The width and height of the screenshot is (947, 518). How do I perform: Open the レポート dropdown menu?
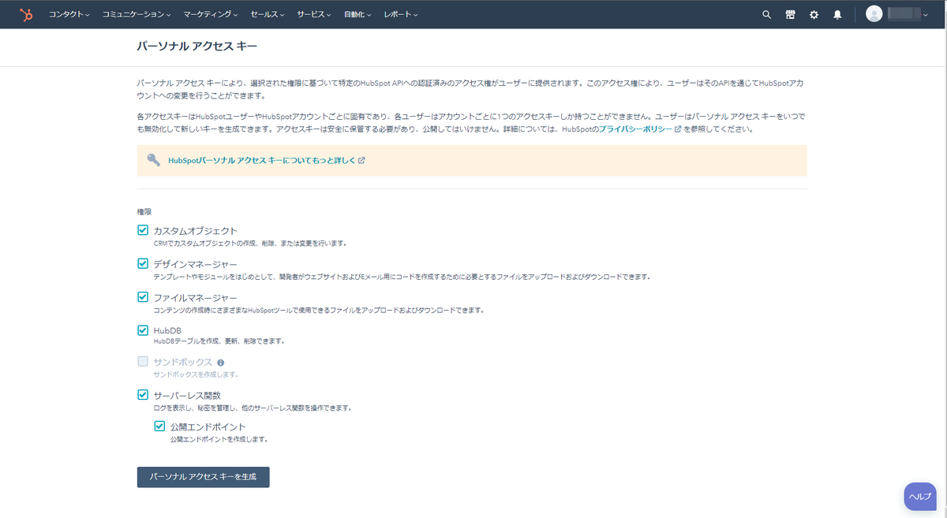[401, 14]
